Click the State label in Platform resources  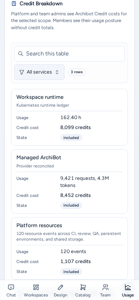tap(22, 272)
